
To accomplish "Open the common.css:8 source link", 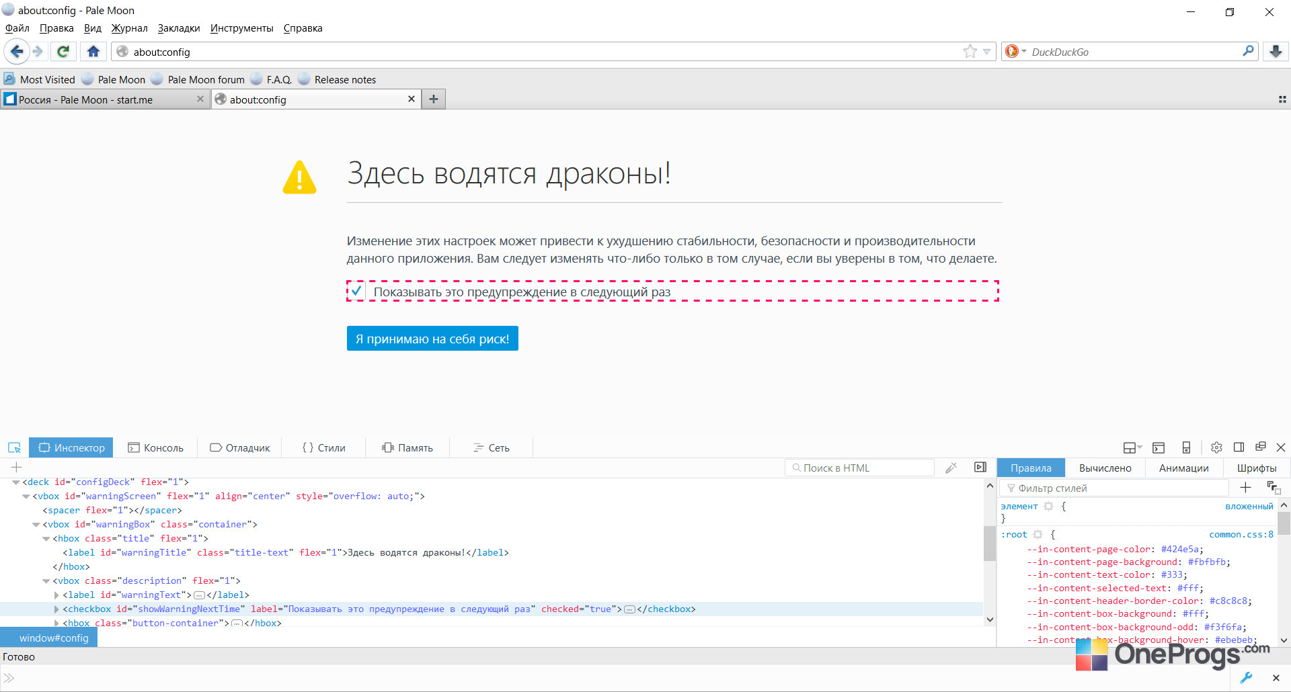I will (1241, 535).
